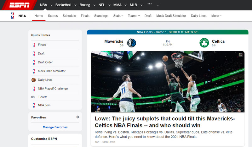Expand the arrow after the three-dots menu
Image resolution: width=252 pixels, height=147 pixels.
tap(158, 5)
